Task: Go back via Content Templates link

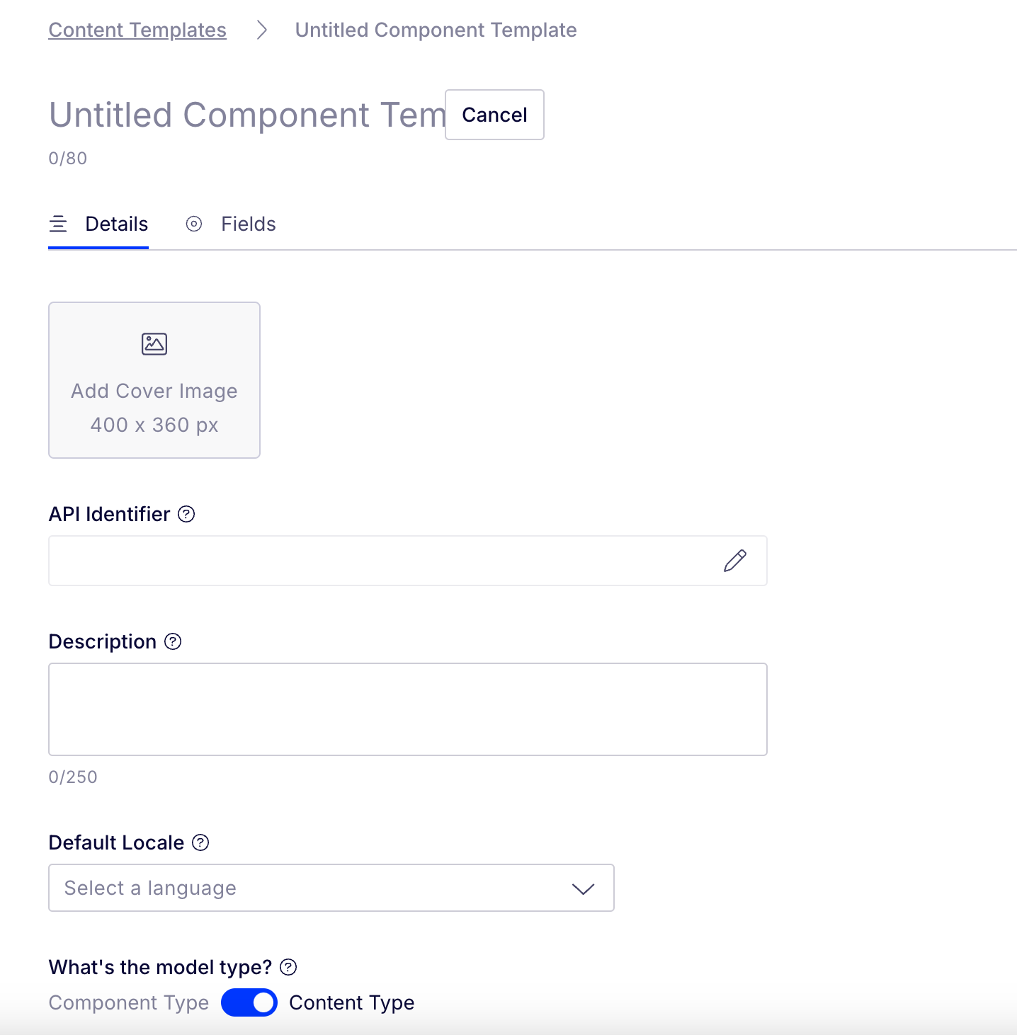Action: tap(137, 30)
